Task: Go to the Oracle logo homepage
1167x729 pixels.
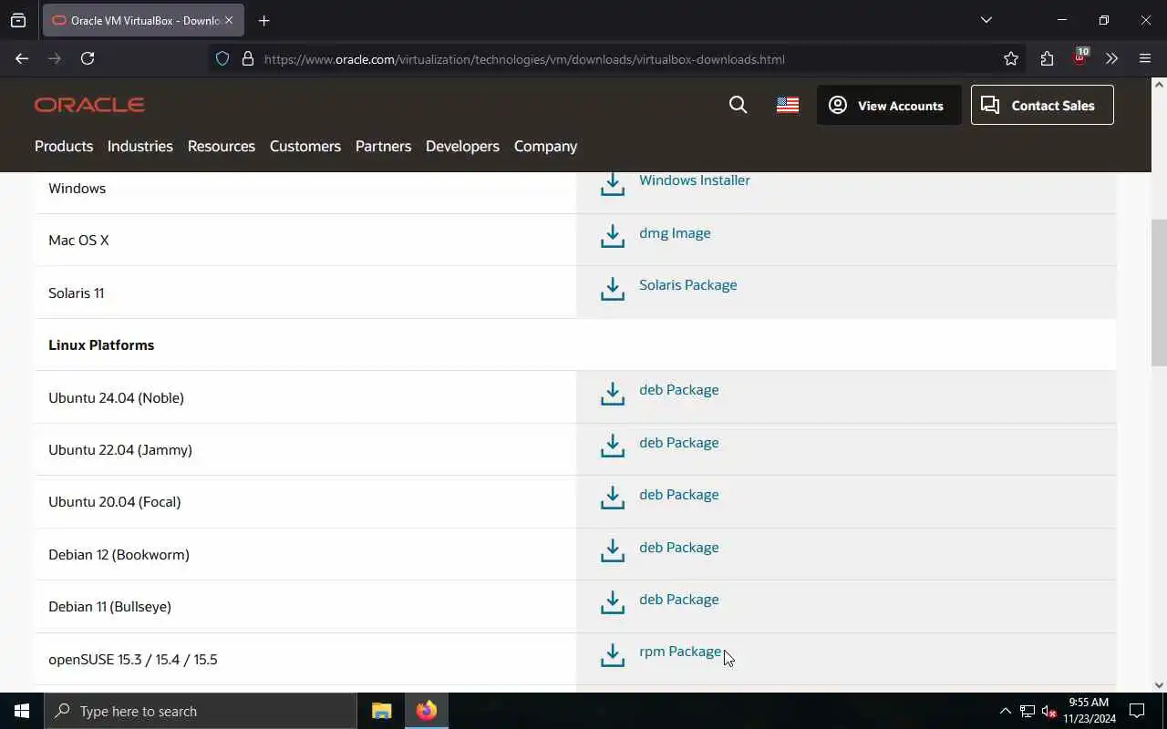Action: [89, 105]
